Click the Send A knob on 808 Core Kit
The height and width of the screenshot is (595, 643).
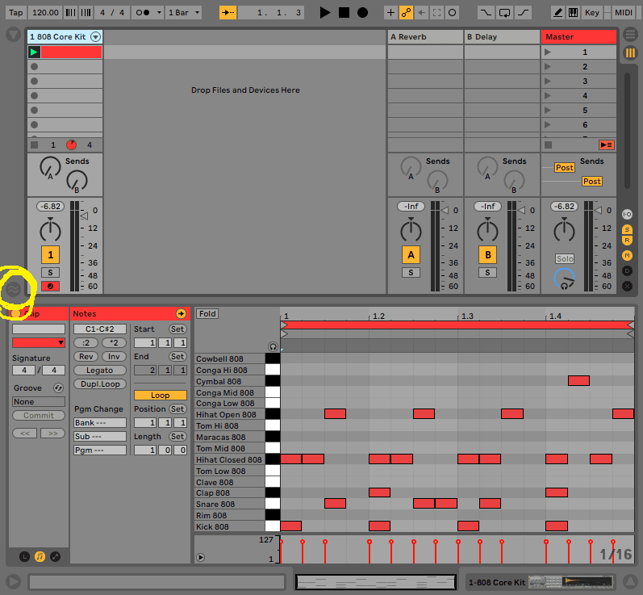click(x=50, y=167)
